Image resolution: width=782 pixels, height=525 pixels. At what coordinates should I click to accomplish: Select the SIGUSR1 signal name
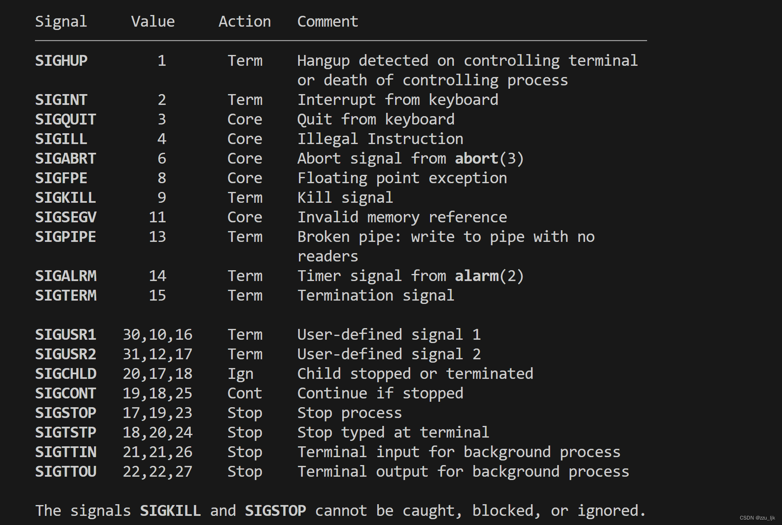(x=65, y=335)
